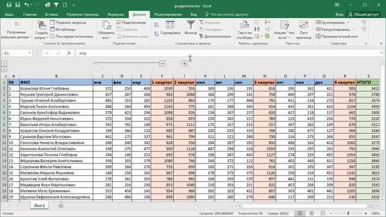386x217 pixels.
Task: Select column header R
Action: pos(344,76)
